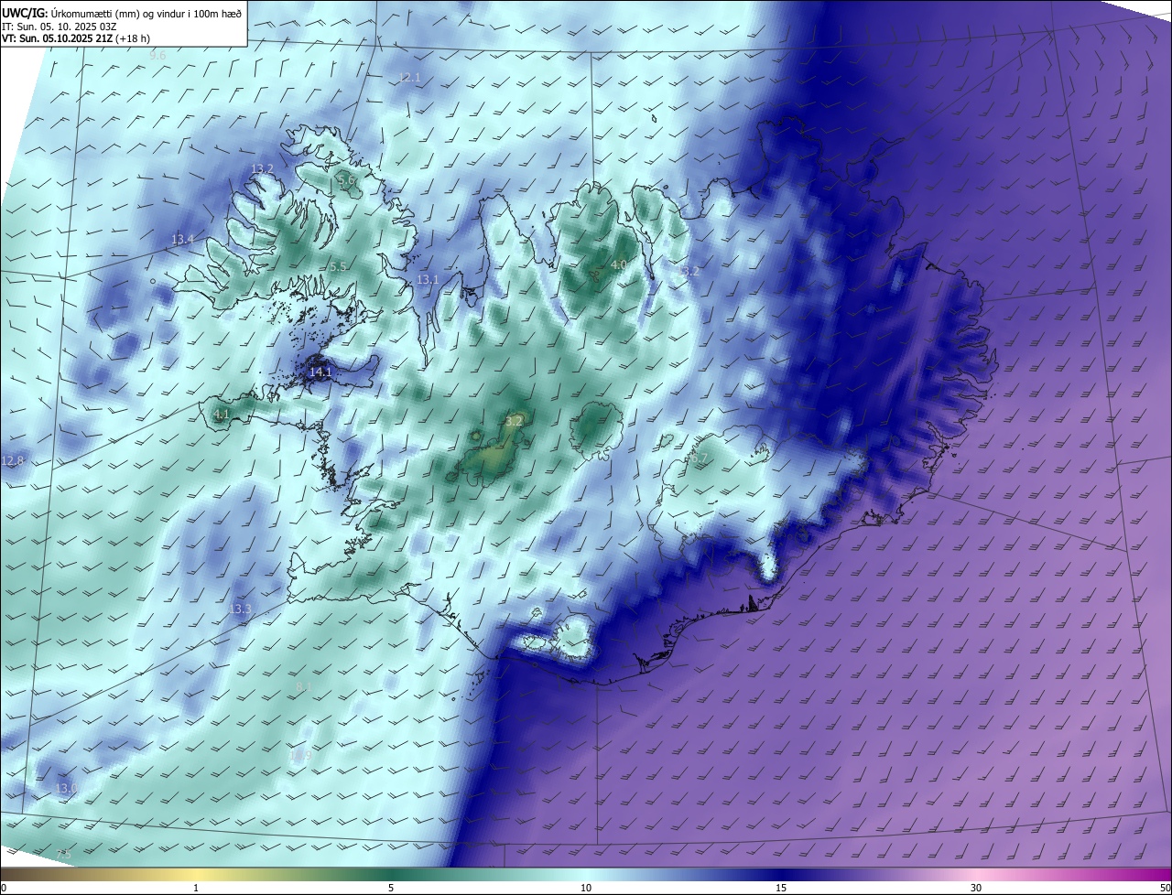The image size is (1172, 895).
Task: Select the 12.8 value label
Action: [x=12, y=460]
